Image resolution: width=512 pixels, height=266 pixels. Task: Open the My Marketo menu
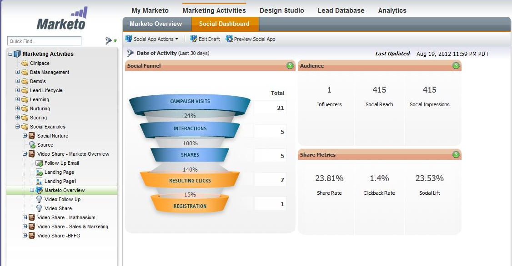tap(150, 10)
